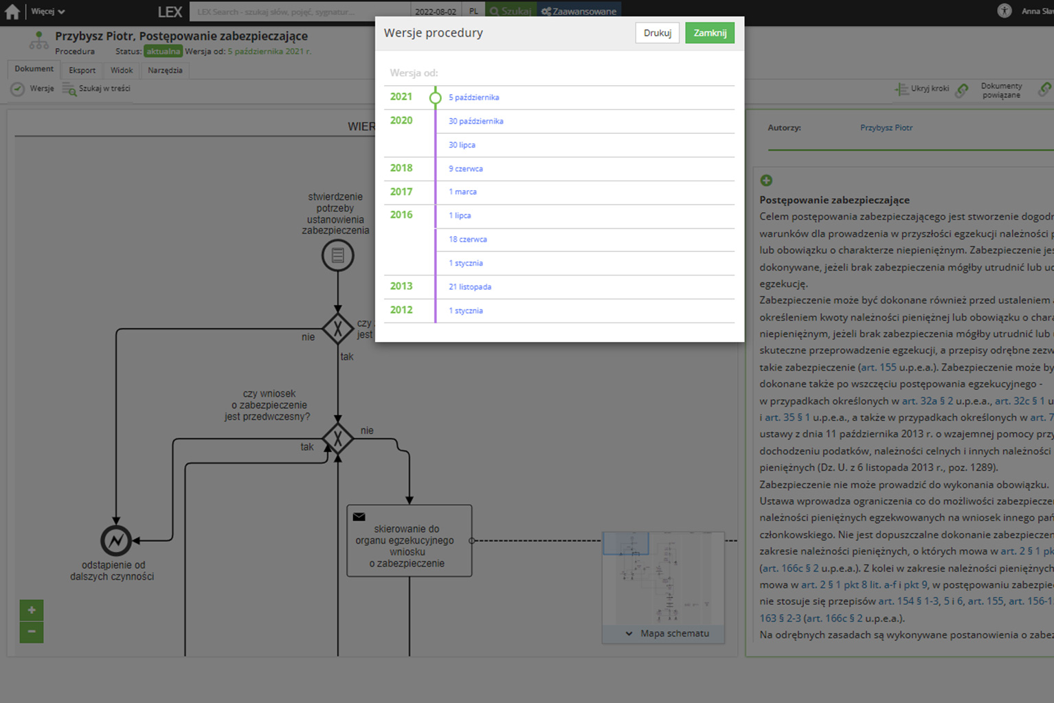
Task: Switch to the Eksport tab
Action: coord(82,70)
